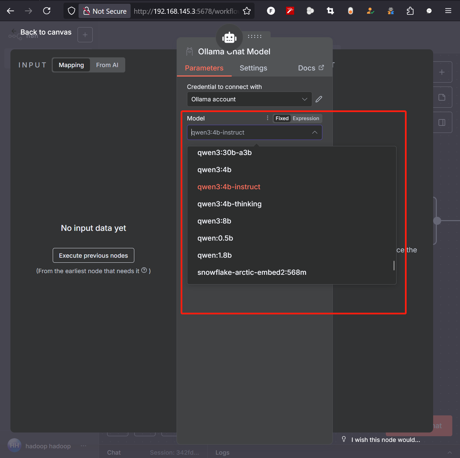The width and height of the screenshot is (460, 458).
Task: Choose the highlighted qwen3:4b-instruct option
Action: coord(291,187)
